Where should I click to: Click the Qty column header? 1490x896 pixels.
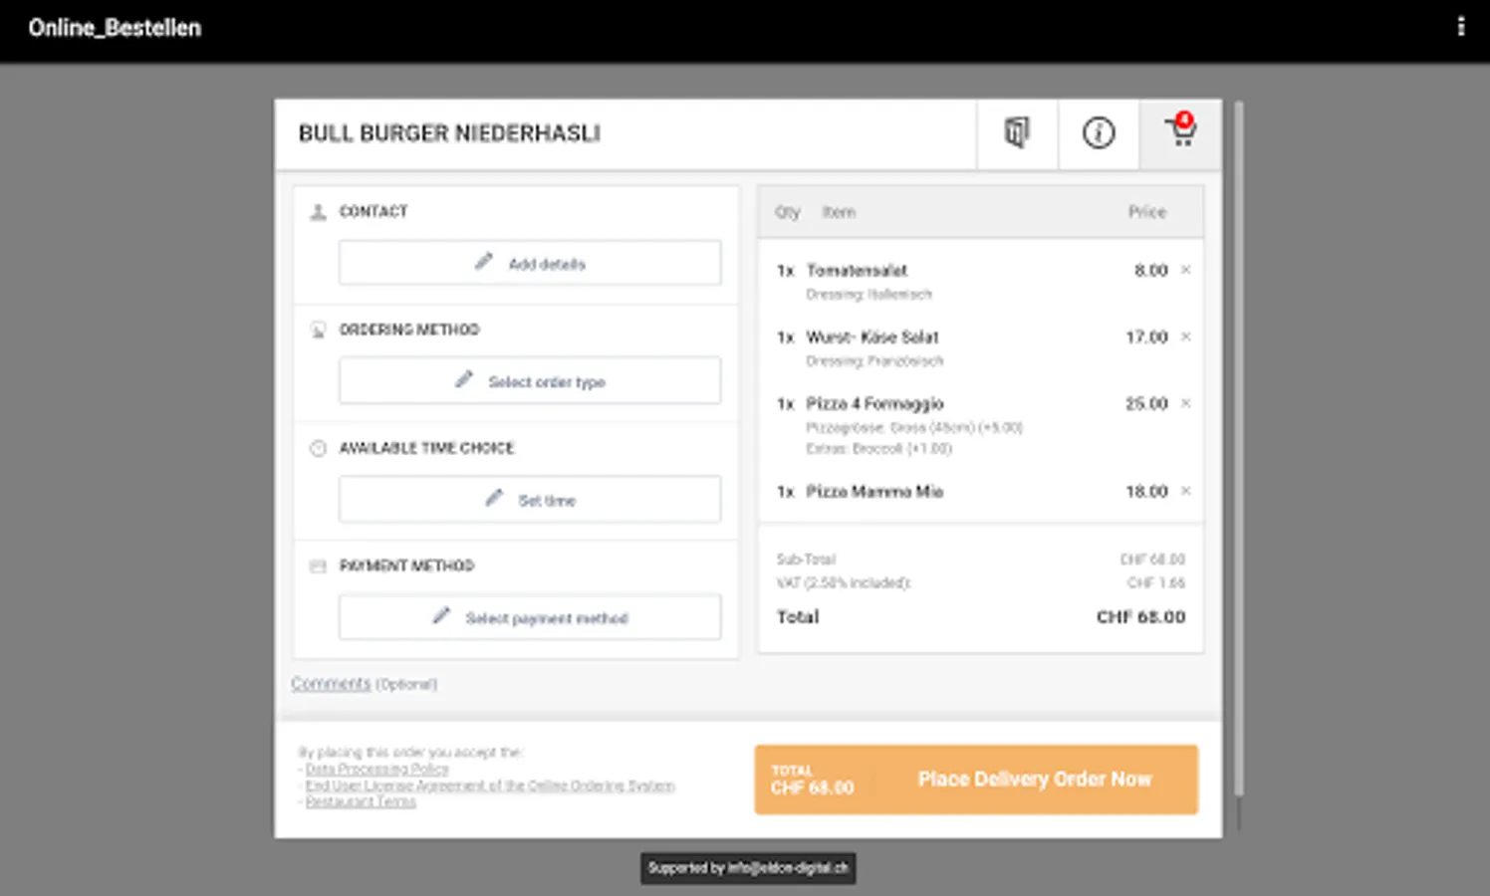[788, 212]
